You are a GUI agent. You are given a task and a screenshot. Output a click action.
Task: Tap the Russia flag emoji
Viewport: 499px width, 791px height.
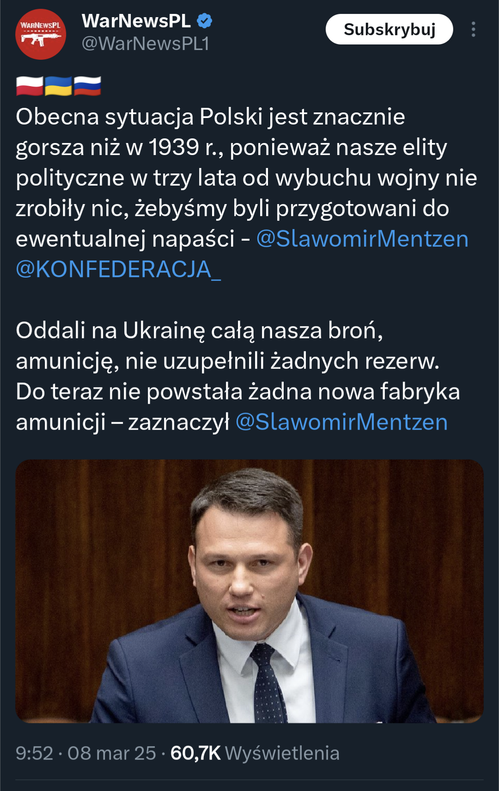click(87, 86)
